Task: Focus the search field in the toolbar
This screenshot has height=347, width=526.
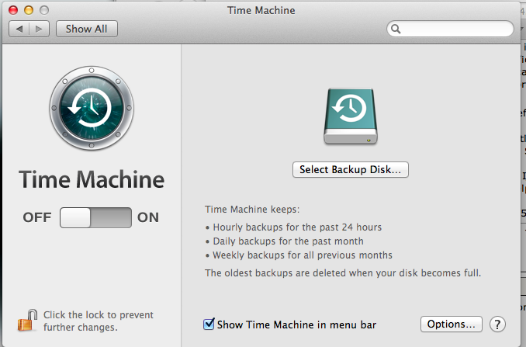Action: (x=450, y=29)
